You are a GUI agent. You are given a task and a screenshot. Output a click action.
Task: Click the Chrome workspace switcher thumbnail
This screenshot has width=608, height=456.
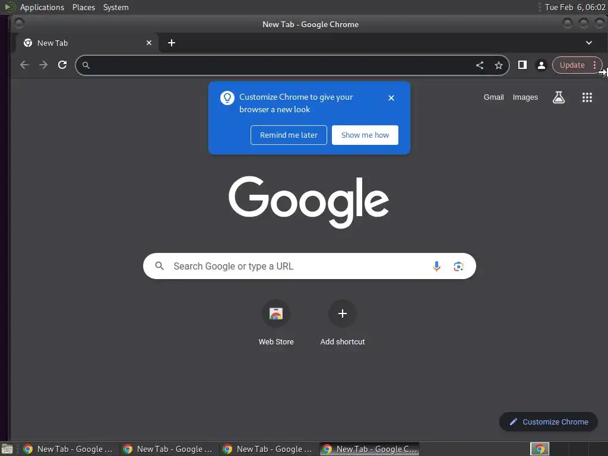point(539,449)
